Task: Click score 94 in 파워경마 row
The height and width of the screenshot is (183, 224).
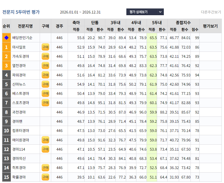Action: [x=197, y=75]
